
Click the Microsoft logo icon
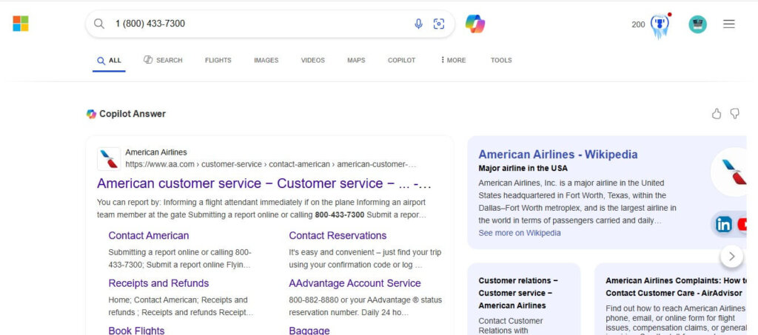[x=21, y=23]
